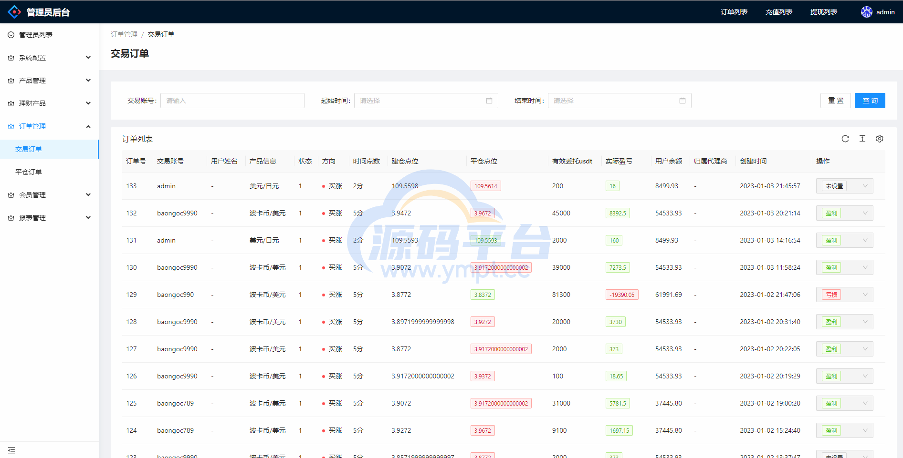Open the admin user avatar
Image resolution: width=903 pixels, height=458 pixels.
pos(866,12)
